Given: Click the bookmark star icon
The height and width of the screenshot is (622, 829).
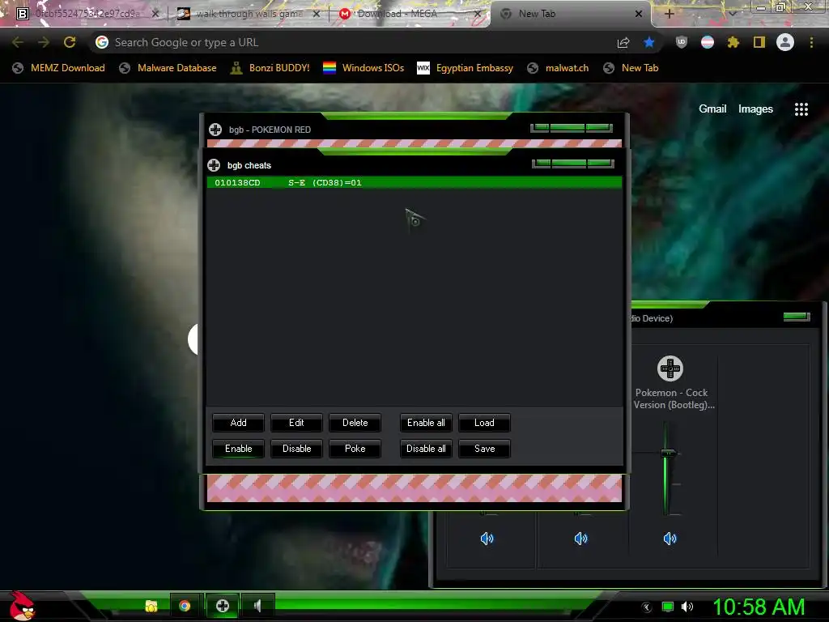Looking at the screenshot, I should 649,42.
